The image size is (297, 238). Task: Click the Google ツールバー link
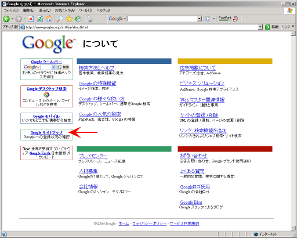46,62
